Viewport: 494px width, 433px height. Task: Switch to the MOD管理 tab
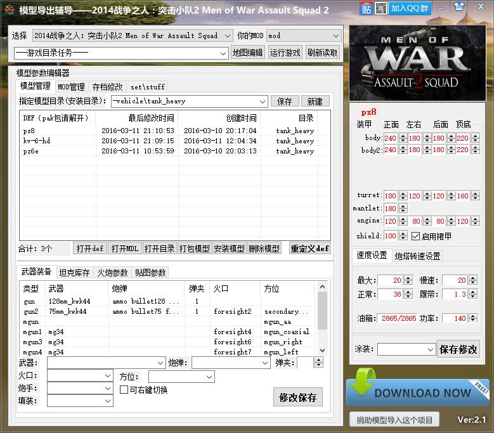(71, 87)
